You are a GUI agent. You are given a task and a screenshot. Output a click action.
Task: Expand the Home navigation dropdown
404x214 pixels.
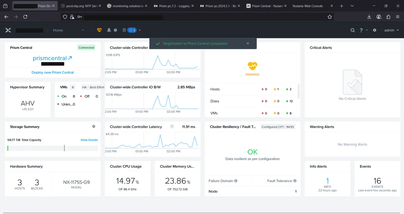[68, 30]
